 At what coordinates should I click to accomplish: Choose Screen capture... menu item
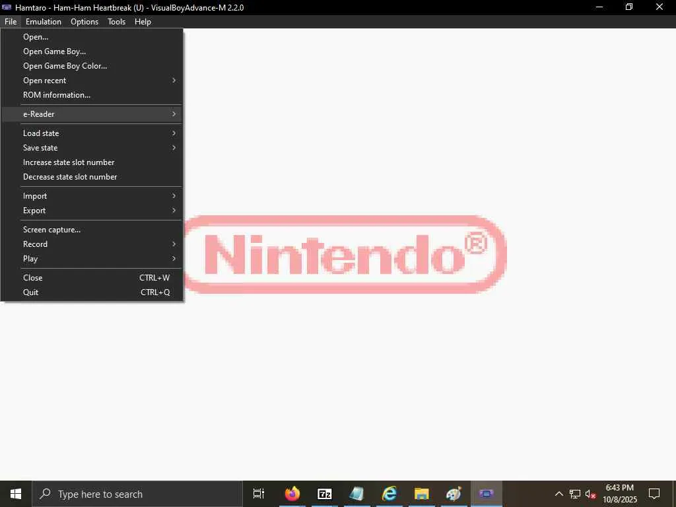tap(92, 230)
